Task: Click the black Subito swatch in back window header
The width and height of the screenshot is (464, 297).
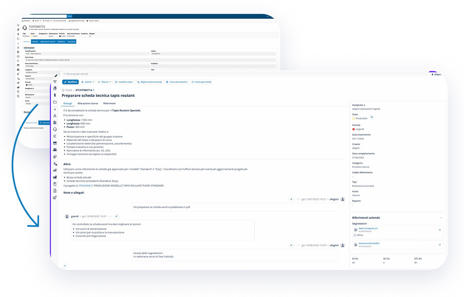Action: (x=60, y=36)
